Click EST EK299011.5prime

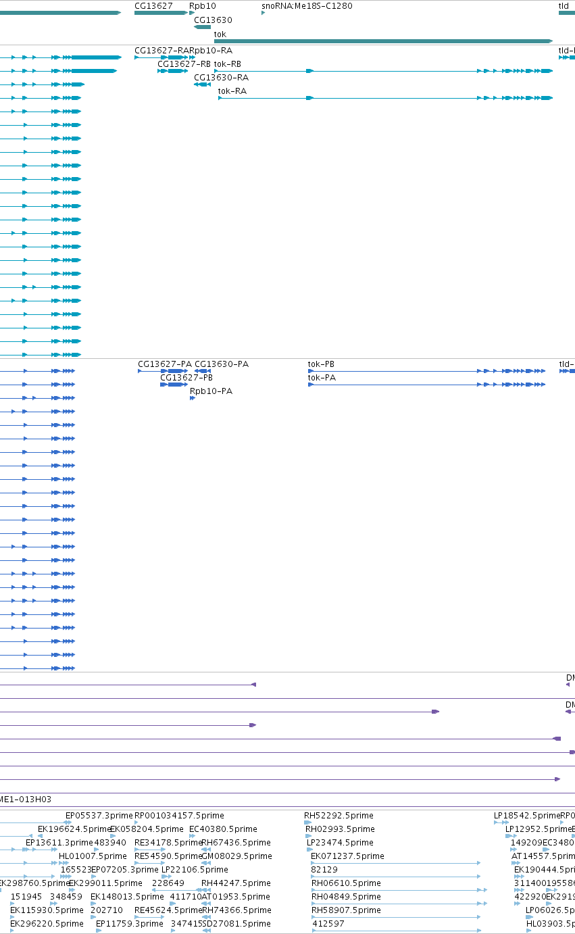coord(105,883)
